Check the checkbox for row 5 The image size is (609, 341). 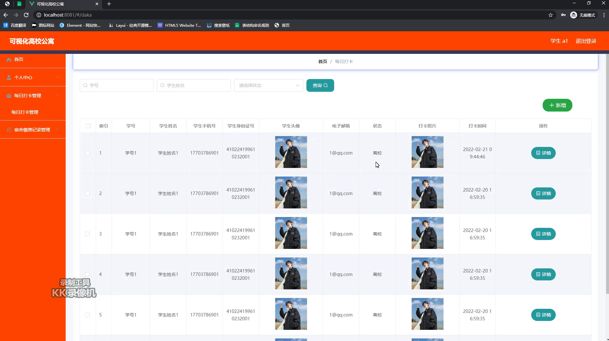click(87, 315)
